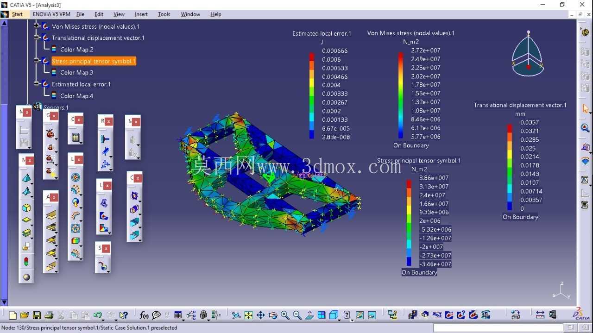Select the Octree Tetrahedron Mesher icon
The height and width of the screenshot is (333, 593).
[27, 178]
